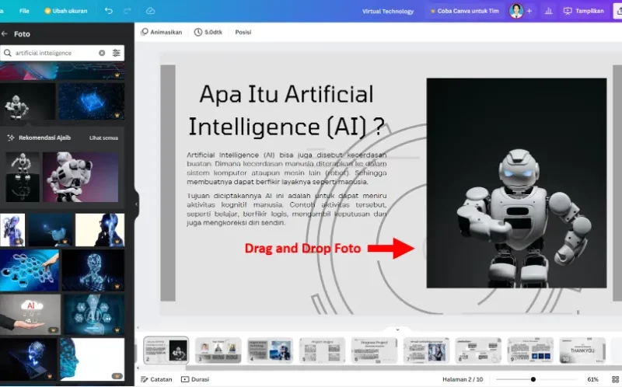The width and height of the screenshot is (622, 387).
Task: Open page 7 thumbnail in filmstrip
Action: pyautogui.click(x=426, y=350)
